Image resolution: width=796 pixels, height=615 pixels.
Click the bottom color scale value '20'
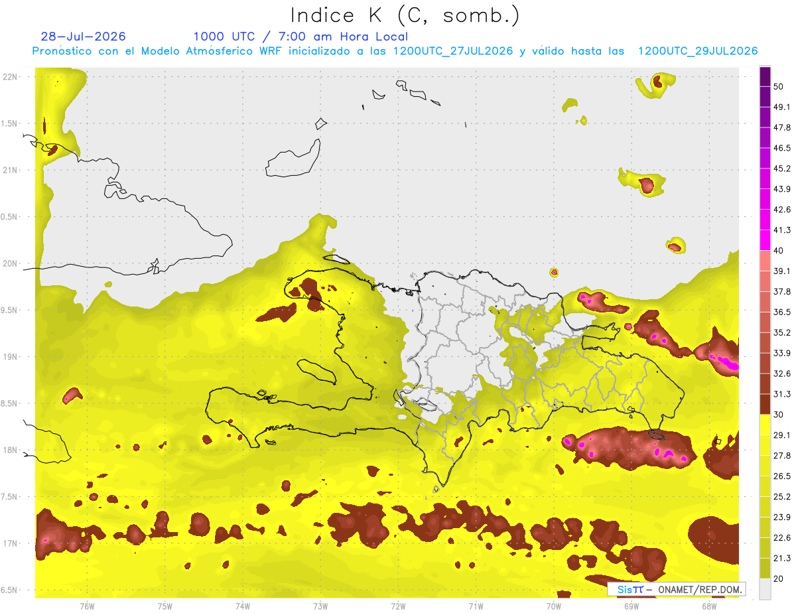pos(779,579)
